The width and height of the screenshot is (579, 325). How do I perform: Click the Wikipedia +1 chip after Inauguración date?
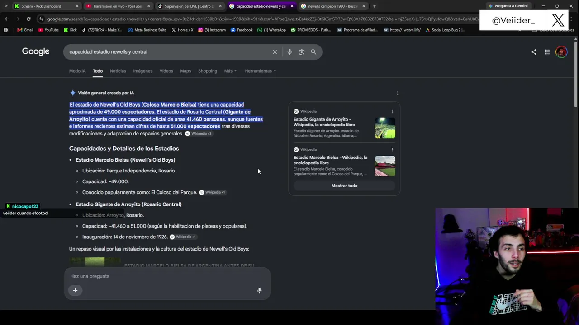coord(183,237)
